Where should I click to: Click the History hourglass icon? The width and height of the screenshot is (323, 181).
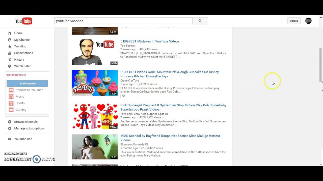pos(10,60)
